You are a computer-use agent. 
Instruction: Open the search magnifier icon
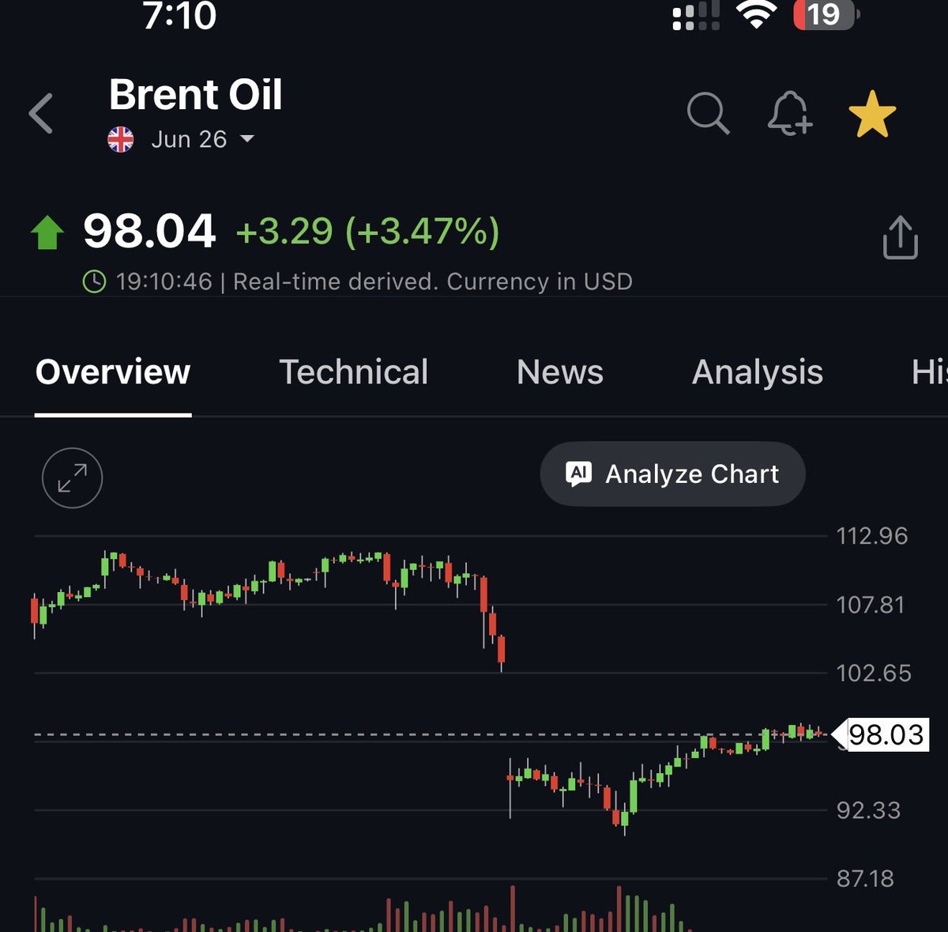[x=708, y=114]
